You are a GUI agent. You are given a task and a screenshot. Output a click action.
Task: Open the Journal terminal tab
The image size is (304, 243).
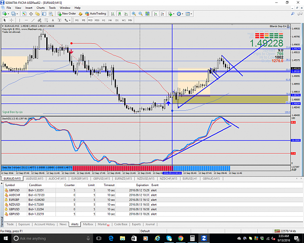tap(150, 224)
